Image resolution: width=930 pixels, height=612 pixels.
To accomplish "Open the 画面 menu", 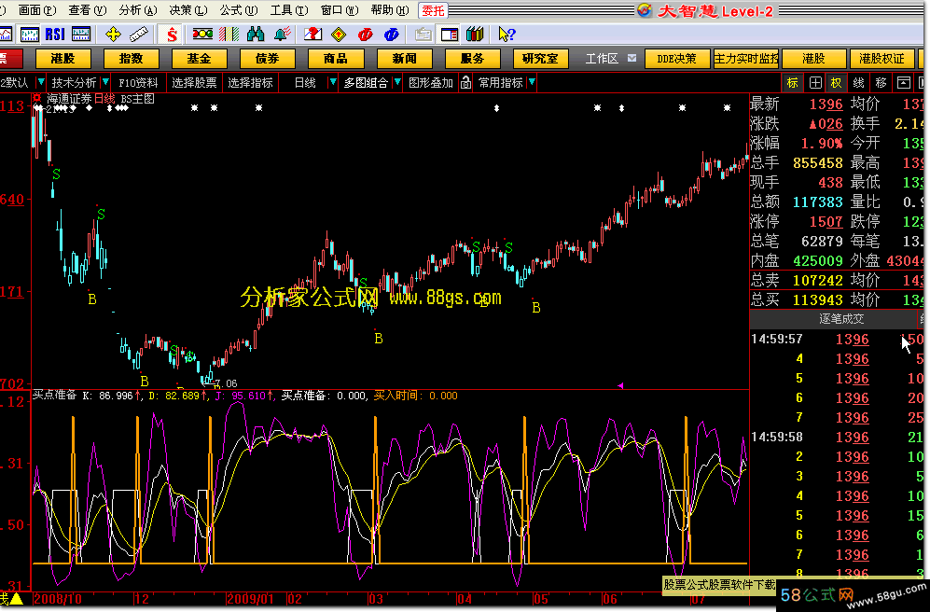I will coord(36,10).
